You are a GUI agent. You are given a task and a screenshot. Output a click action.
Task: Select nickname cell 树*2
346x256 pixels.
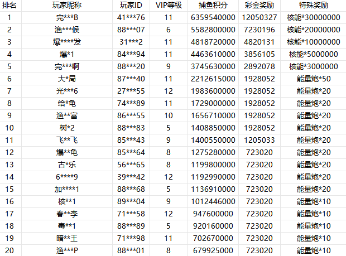click(x=67, y=128)
